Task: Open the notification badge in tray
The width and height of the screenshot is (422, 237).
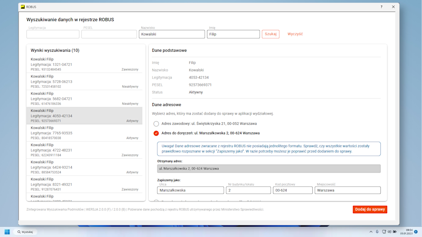Action: coord(416,232)
